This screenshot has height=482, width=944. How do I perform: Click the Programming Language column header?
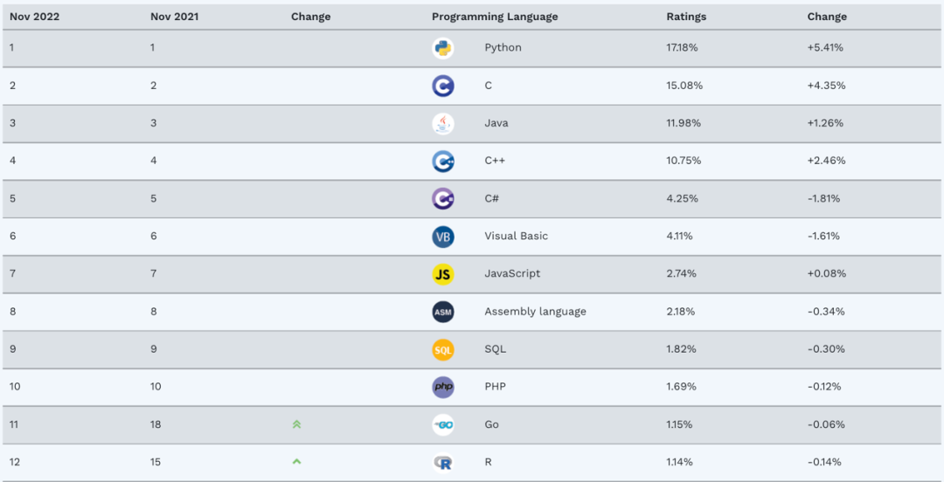(x=495, y=17)
